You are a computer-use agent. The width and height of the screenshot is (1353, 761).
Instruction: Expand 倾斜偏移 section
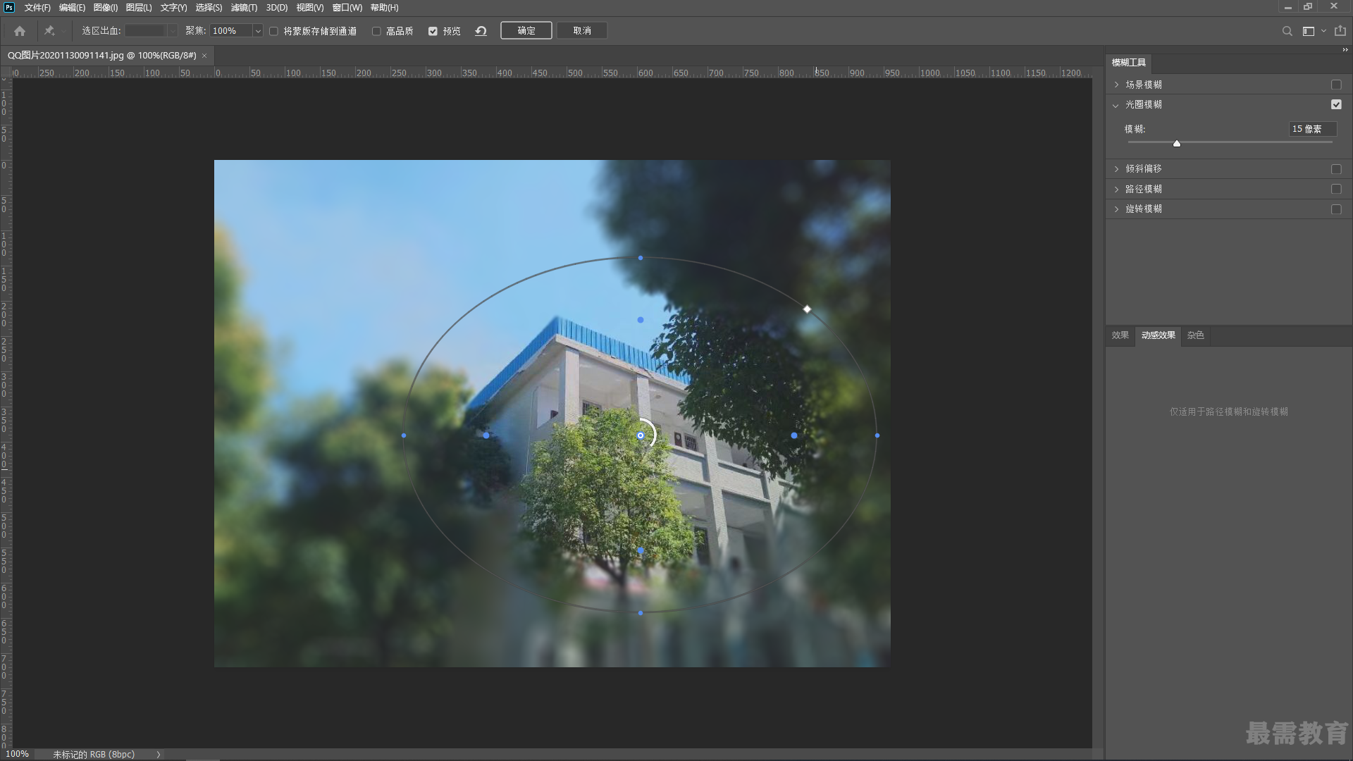point(1116,169)
